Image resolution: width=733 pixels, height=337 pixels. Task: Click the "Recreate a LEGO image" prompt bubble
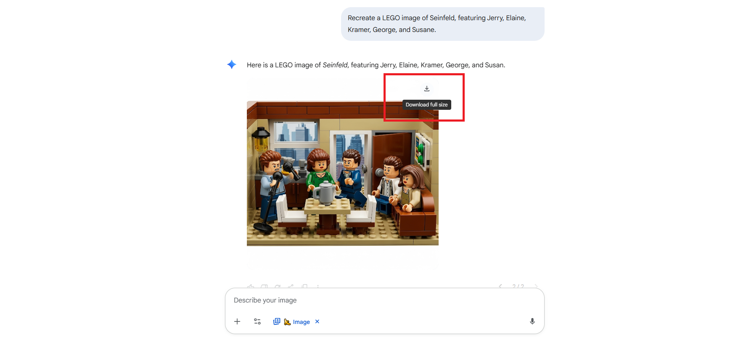(x=443, y=24)
